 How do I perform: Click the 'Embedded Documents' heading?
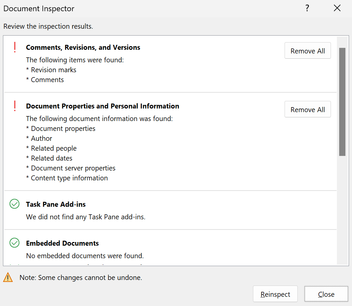tap(63, 243)
